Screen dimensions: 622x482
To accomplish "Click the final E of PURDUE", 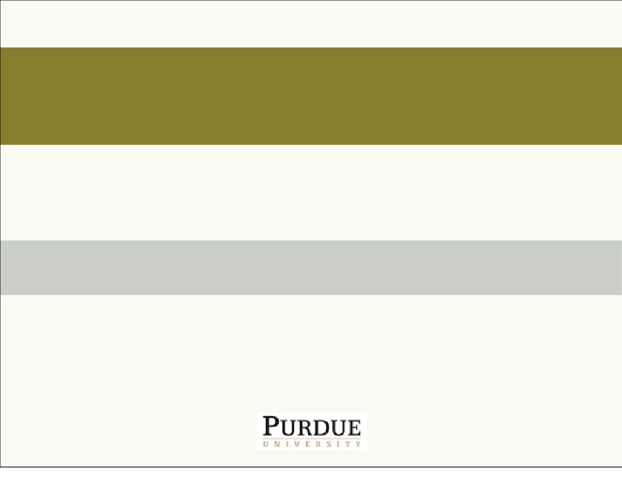I will (x=354, y=427).
